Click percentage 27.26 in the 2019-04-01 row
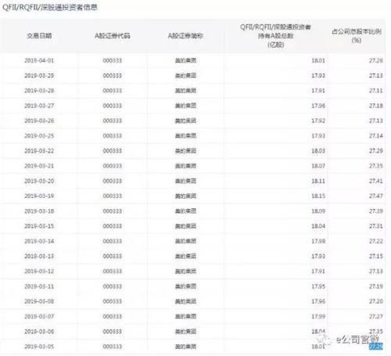This screenshot has height=356, width=391. point(376,60)
